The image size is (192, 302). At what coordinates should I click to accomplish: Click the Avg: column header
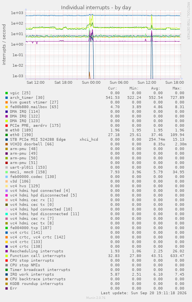point(156,88)
